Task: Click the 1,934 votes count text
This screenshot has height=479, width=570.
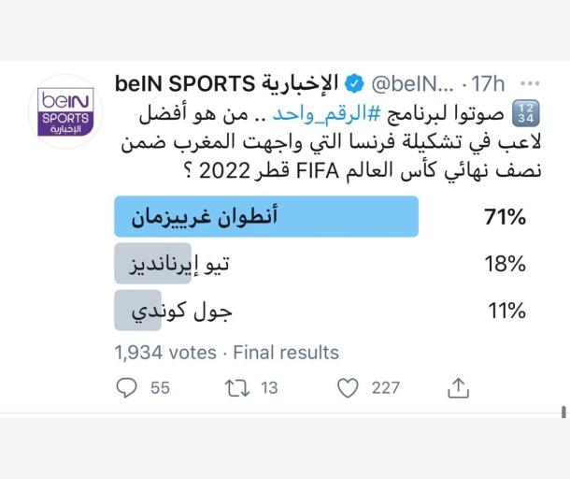Action: 164,353
